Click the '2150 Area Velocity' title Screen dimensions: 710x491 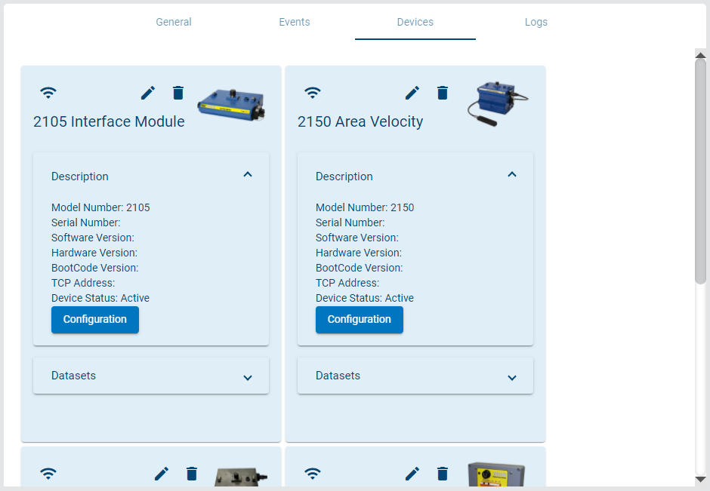click(x=360, y=121)
